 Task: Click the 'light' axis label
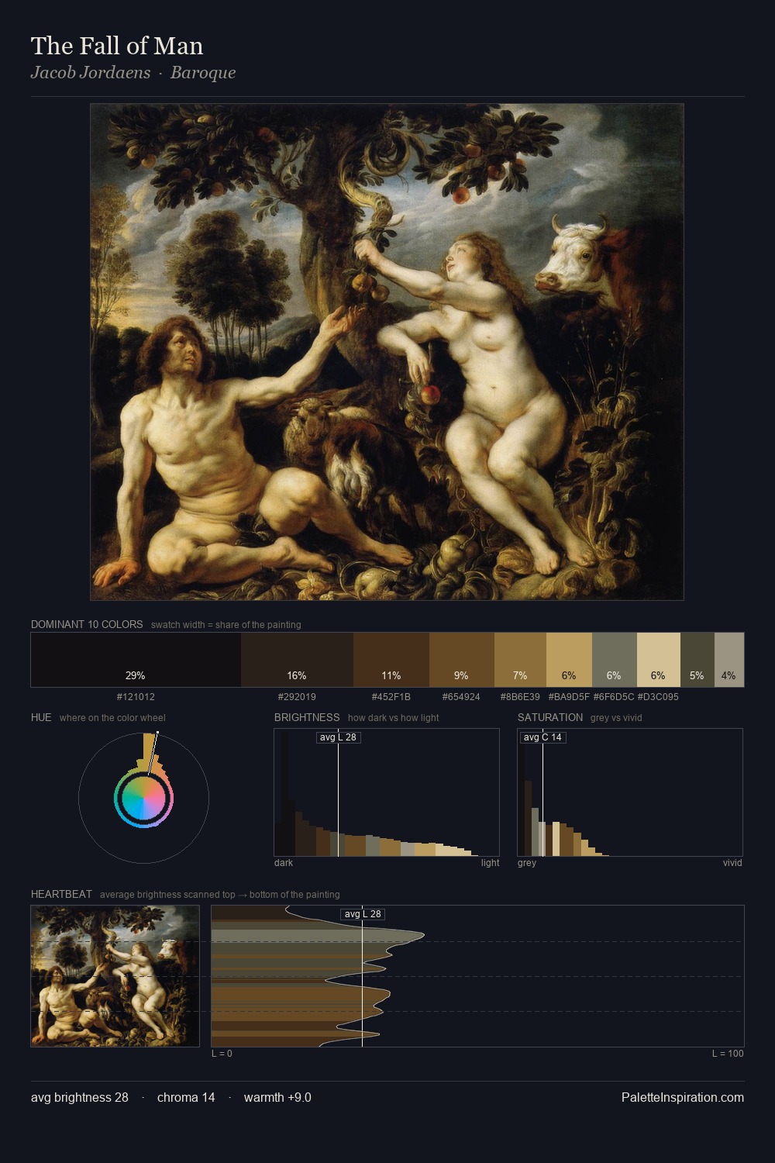pos(491,863)
